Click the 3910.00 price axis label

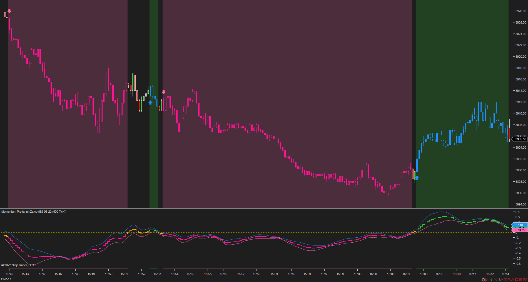click(x=521, y=113)
